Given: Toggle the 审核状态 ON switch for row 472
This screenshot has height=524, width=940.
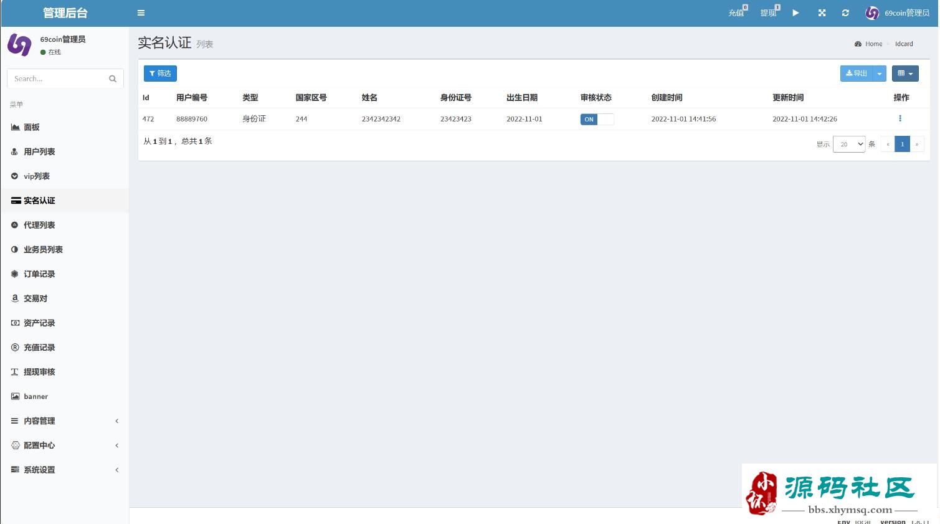Looking at the screenshot, I should point(597,119).
